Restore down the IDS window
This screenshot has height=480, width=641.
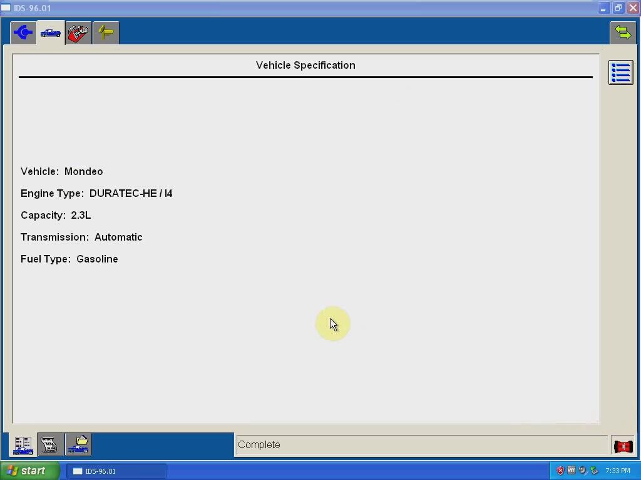pyautogui.click(x=618, y=8)
